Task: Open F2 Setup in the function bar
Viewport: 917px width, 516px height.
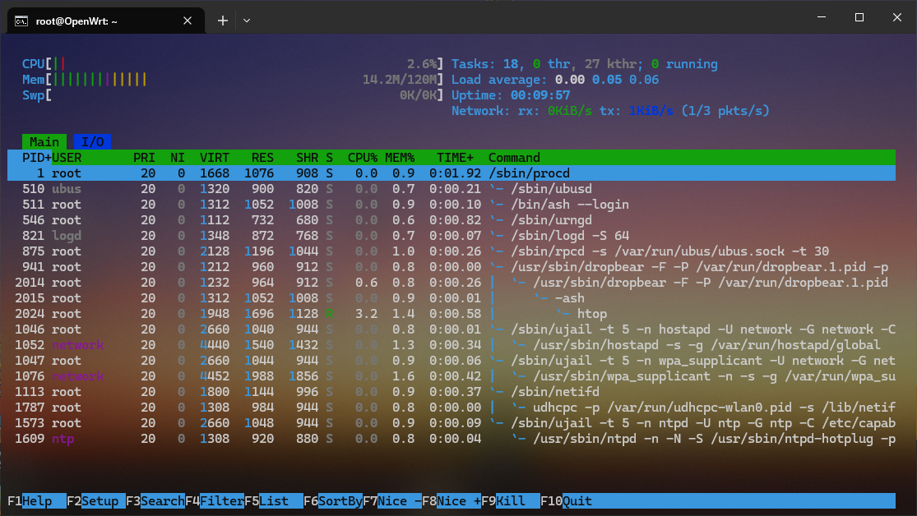Action: point(96,501)
